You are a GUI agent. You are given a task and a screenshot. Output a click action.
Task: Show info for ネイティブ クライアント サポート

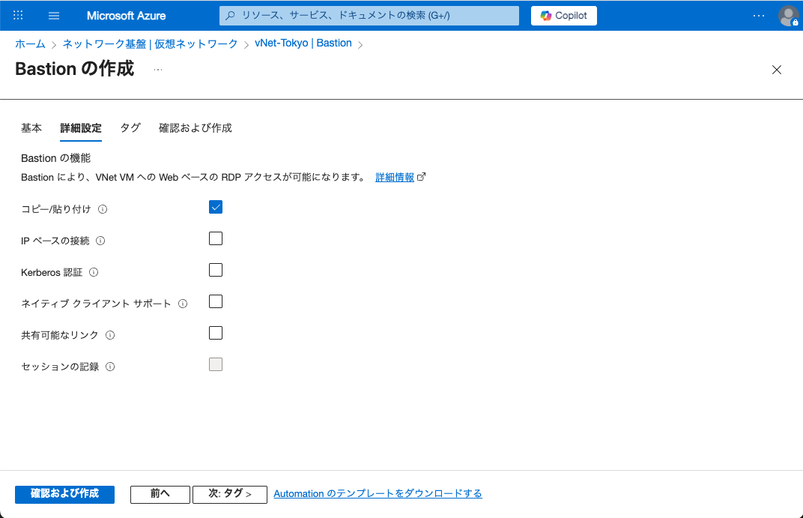(184, 304)
